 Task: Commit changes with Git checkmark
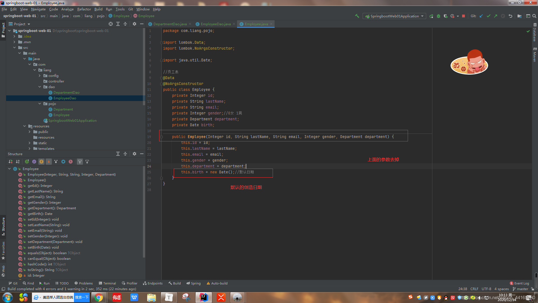click(x=488, y=16)
